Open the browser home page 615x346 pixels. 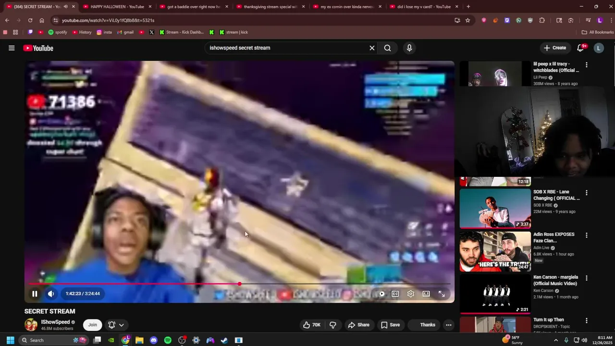tap(42, 20)
